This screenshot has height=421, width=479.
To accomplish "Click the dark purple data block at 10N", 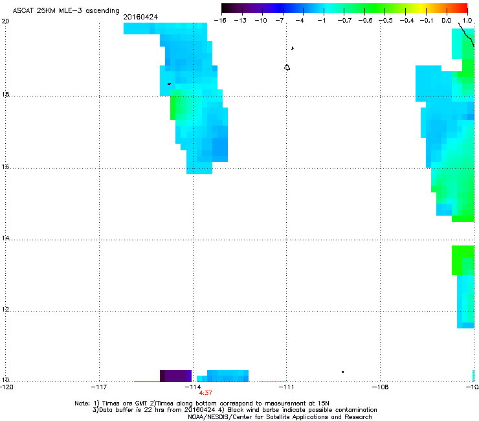I will [x=176, y=376].
